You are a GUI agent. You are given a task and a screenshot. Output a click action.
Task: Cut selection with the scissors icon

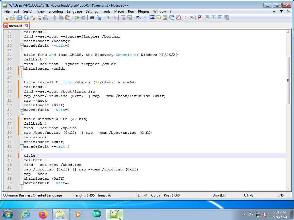[55, 17]
